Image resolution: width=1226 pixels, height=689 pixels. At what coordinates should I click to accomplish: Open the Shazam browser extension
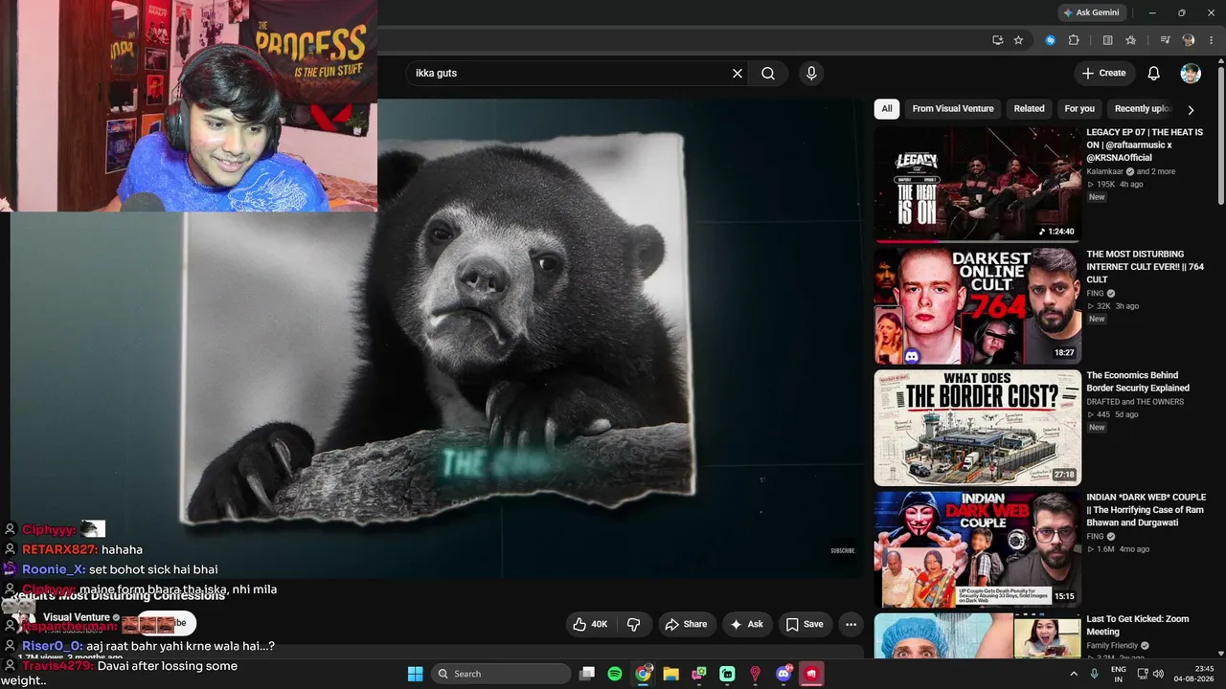click(x=1051, y=40)
